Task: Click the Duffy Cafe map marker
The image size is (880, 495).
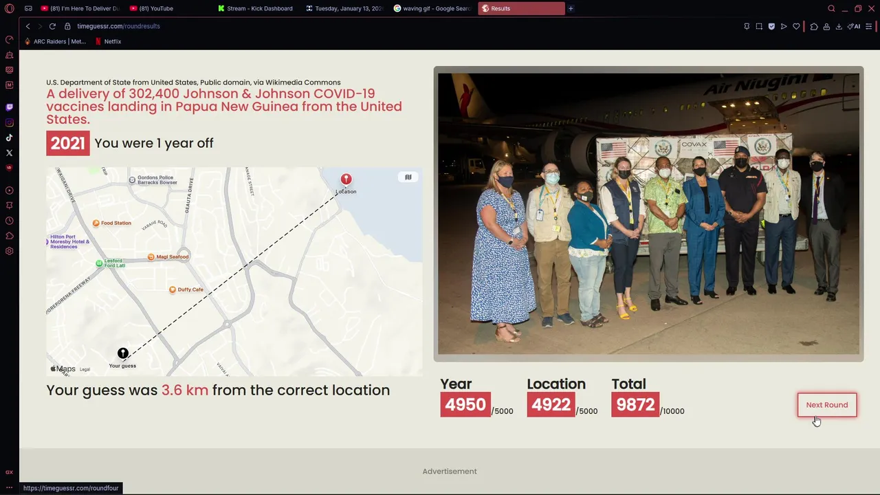Action: [186, 289]
